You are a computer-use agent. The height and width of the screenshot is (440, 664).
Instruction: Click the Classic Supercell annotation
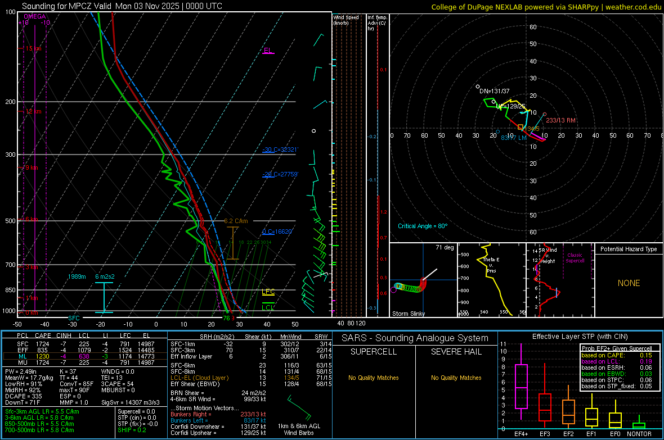click(x=575, y=258)
